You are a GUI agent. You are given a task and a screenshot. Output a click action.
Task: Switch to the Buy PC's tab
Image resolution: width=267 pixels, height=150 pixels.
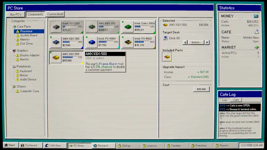[x=16, y=15]
